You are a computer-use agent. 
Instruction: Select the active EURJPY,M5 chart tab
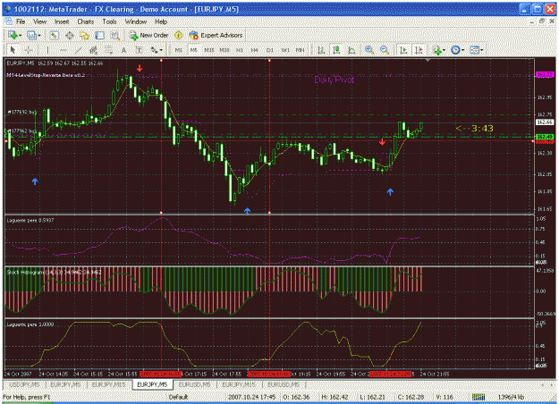(x=152, y=384)
